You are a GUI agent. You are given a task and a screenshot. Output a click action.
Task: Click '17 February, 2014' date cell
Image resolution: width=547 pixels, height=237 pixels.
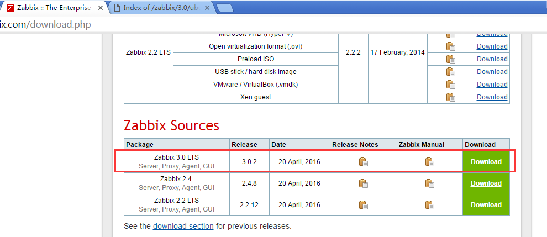(x=398, y=52)
